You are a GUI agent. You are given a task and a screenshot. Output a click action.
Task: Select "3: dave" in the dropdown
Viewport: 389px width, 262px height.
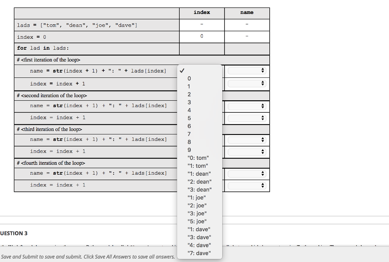(199, 237)
